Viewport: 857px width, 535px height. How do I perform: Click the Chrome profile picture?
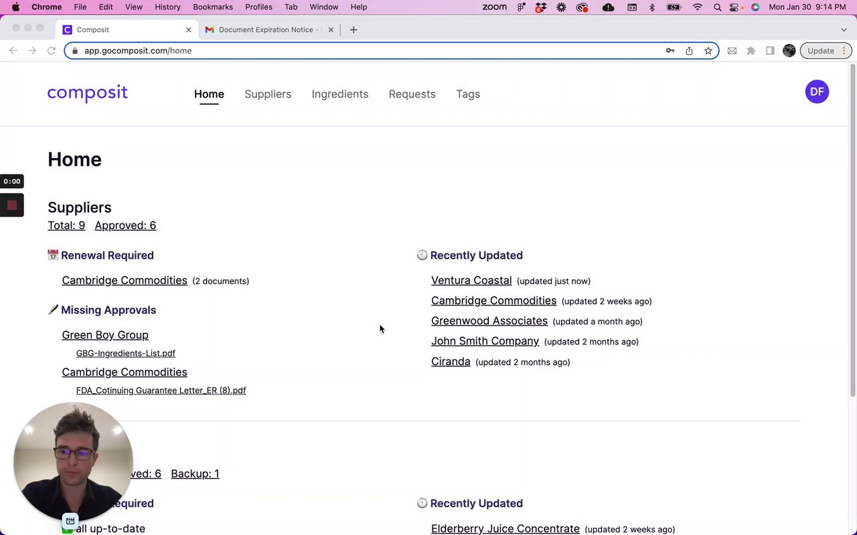tap(789, 51)
